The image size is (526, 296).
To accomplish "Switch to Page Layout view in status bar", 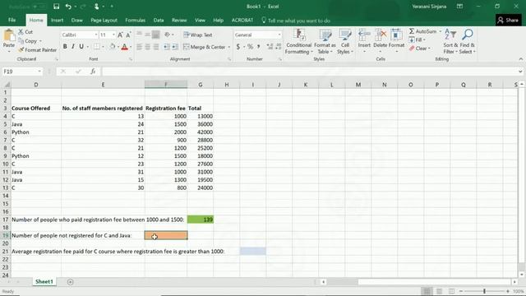I will (439, 291).
